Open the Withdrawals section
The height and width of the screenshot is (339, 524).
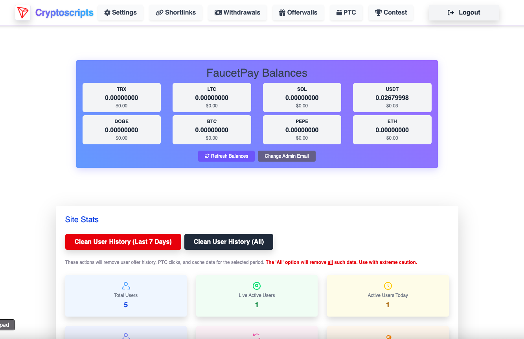pyautogui.click(x=237, y=13)
